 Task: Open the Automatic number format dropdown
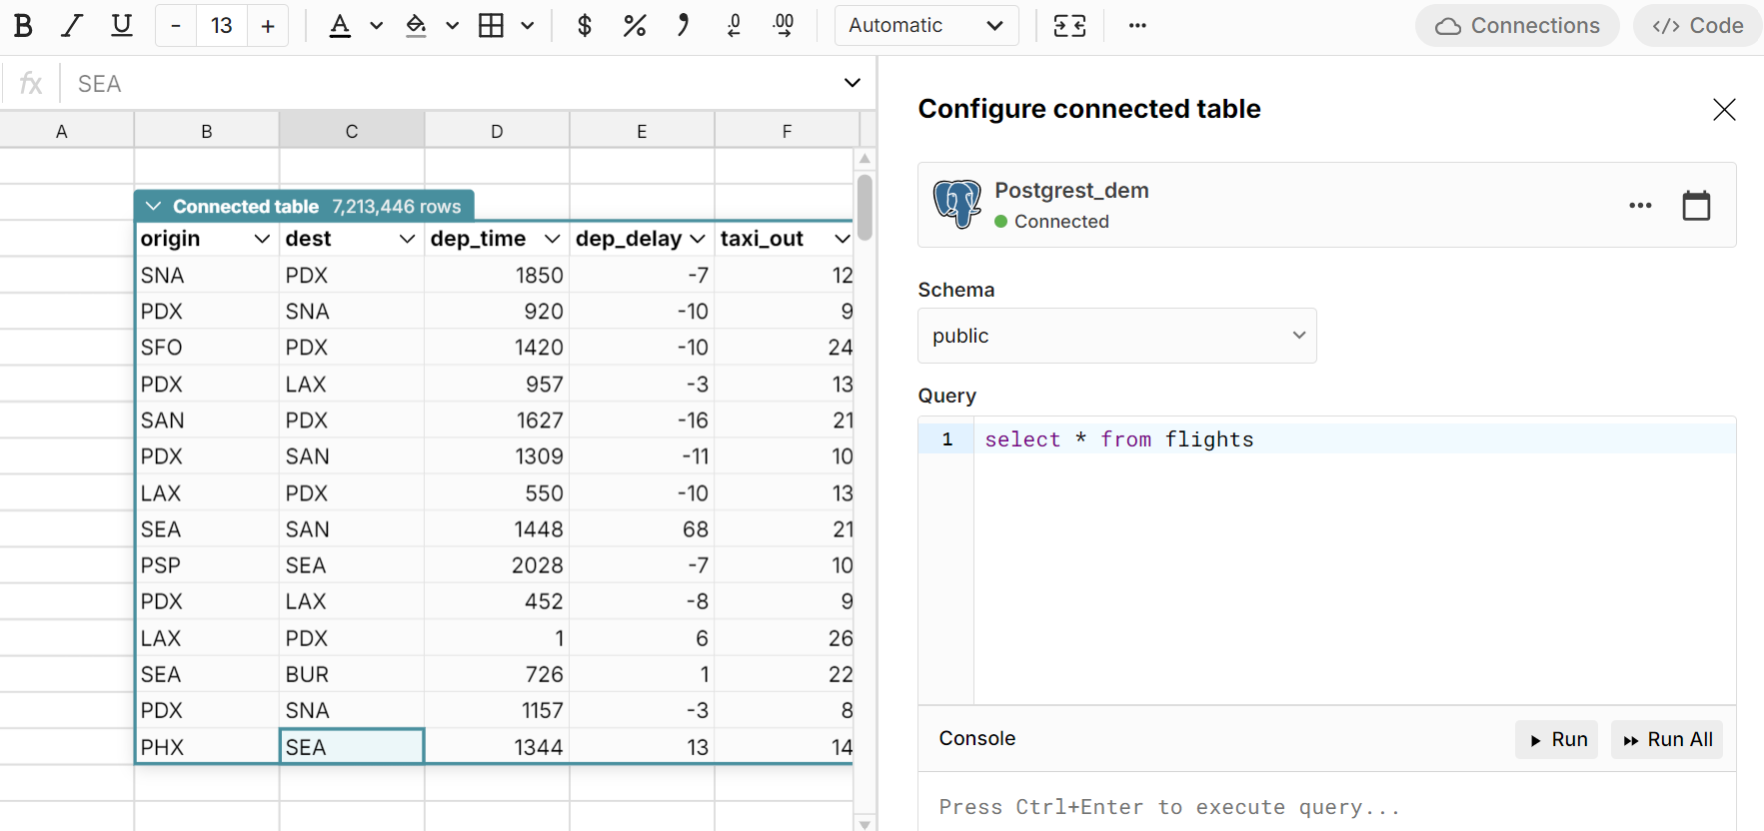pyautogui.click(x=925, y=26)
